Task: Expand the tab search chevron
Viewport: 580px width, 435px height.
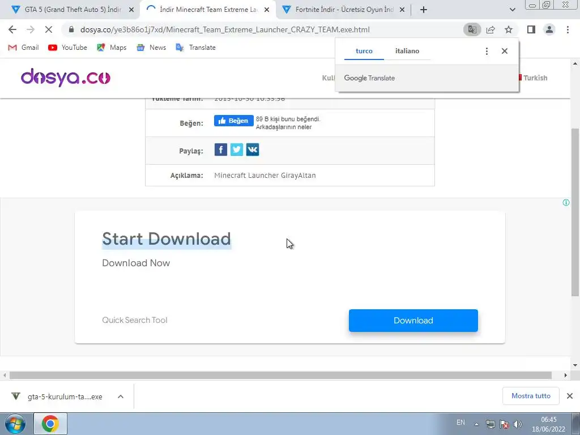Action: click(x=512, y=10)
